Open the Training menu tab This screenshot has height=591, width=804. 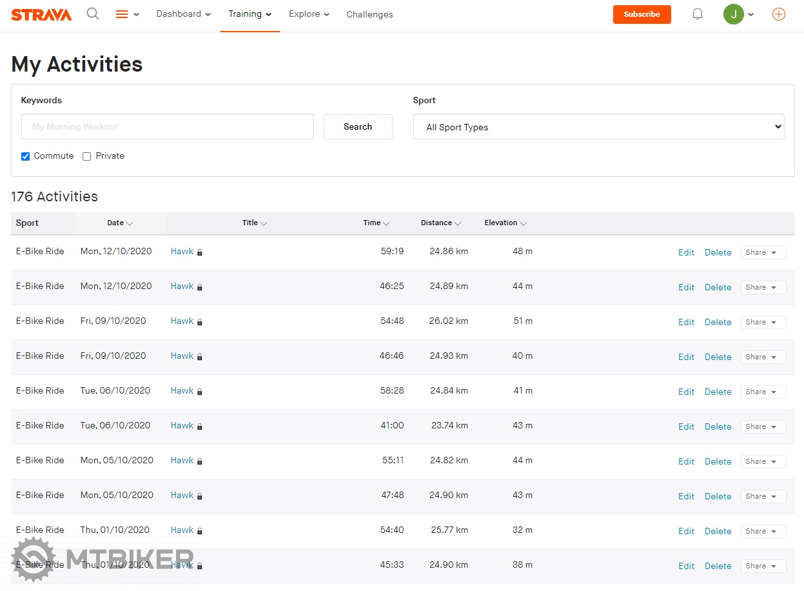[250, 14]
